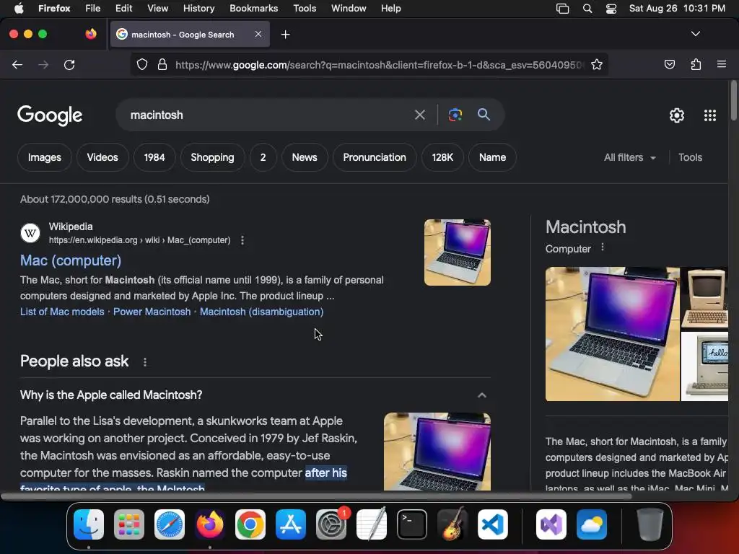Open the Apple menu
The width and height of the screenshot is (739, 554).
18,9
